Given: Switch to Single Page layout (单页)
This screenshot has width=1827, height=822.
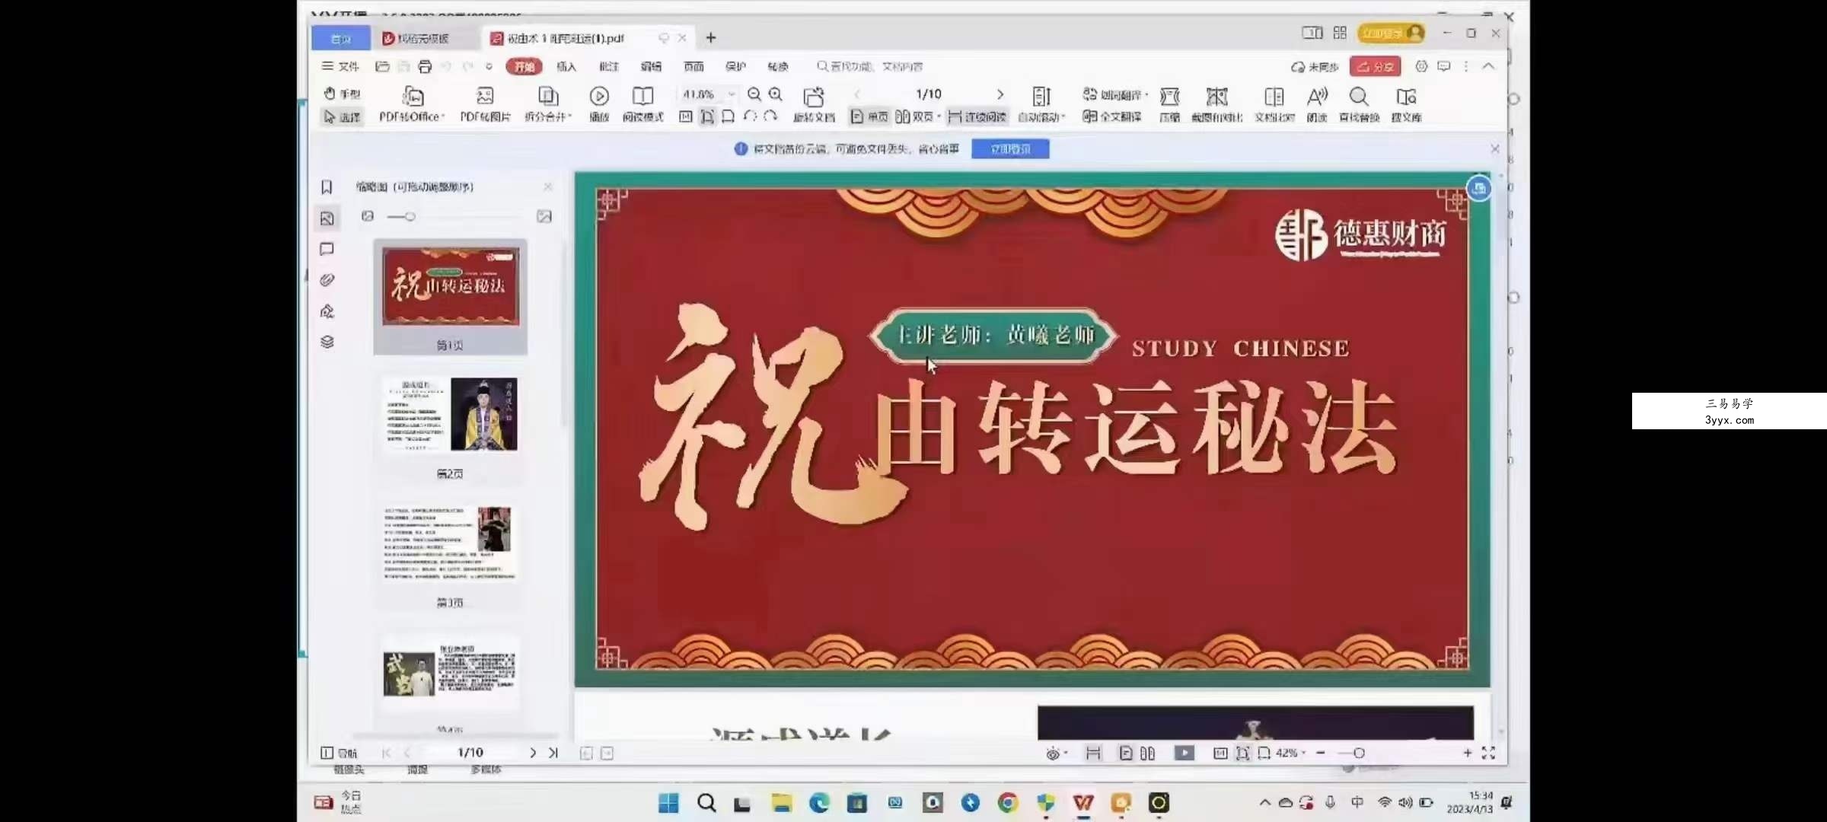Looking at the screenshot, I should (x=869, y=116).
